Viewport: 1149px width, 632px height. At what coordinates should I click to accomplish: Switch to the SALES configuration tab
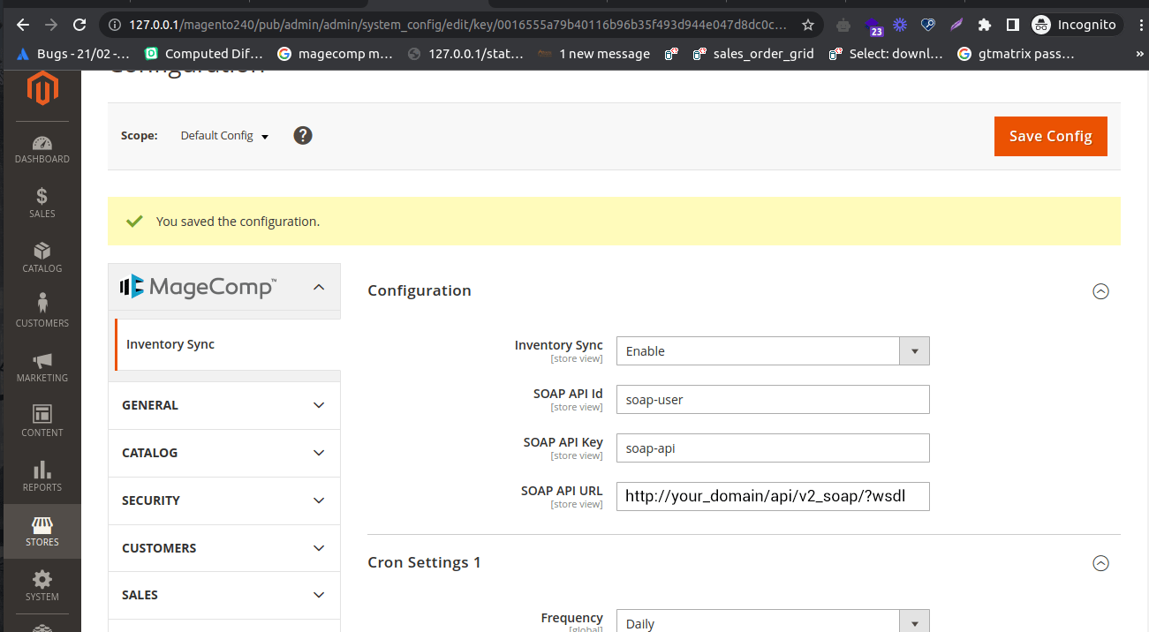(x=223, y=595)
